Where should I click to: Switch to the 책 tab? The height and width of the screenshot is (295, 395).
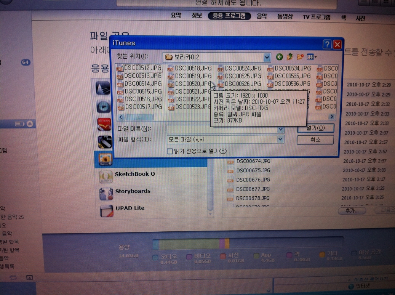[343, 18]
